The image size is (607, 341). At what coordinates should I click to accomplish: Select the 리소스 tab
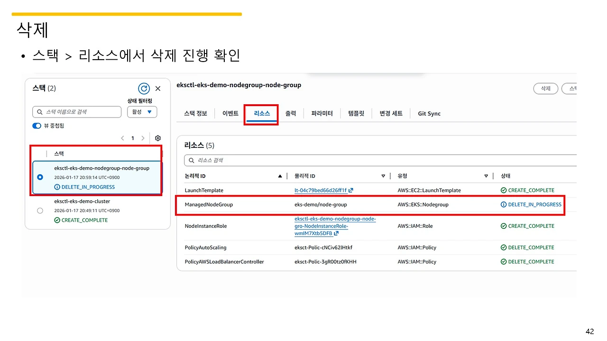262,114
